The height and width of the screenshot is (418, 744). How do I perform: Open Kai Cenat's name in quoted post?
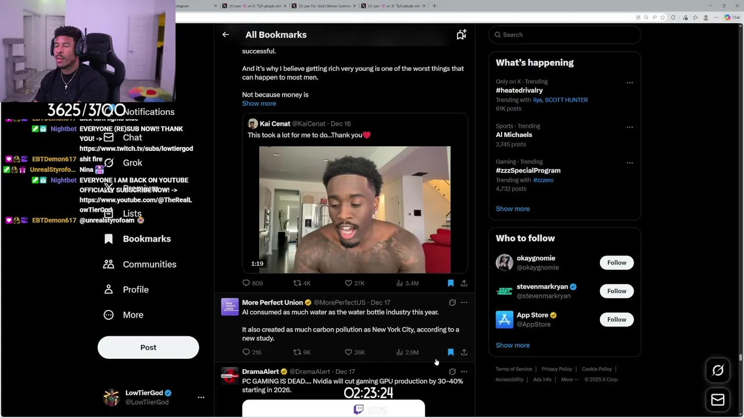coord(275,124)
